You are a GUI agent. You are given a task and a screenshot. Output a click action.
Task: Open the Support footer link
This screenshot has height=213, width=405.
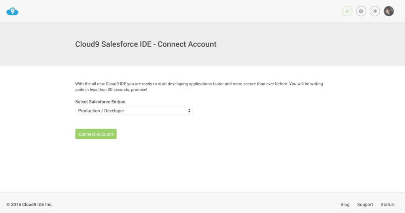pyautogui.click(x=365, y=204)
